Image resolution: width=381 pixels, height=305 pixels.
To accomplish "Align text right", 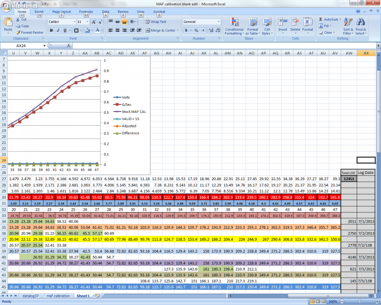I will 124,30.
